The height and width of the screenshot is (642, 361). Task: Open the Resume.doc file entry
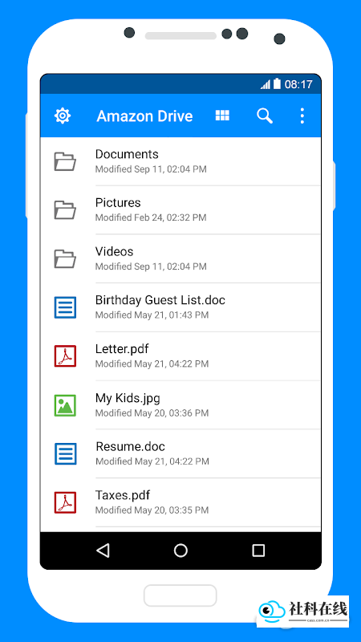tap(180, 453)
